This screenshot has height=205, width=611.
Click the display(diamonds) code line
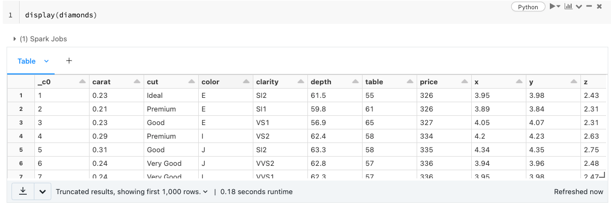point(61,15)
